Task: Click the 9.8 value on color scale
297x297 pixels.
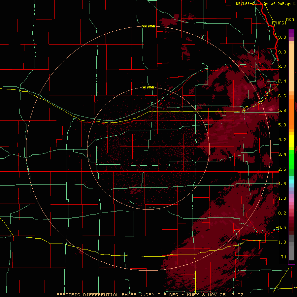Action: (282, 37)
